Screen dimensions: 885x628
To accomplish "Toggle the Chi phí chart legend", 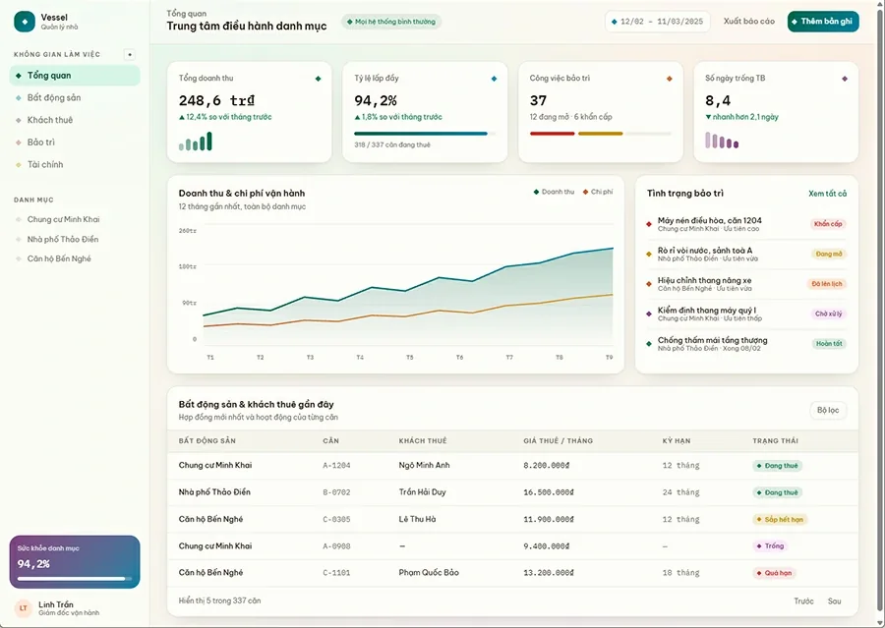I will click(x=598, y=192).
